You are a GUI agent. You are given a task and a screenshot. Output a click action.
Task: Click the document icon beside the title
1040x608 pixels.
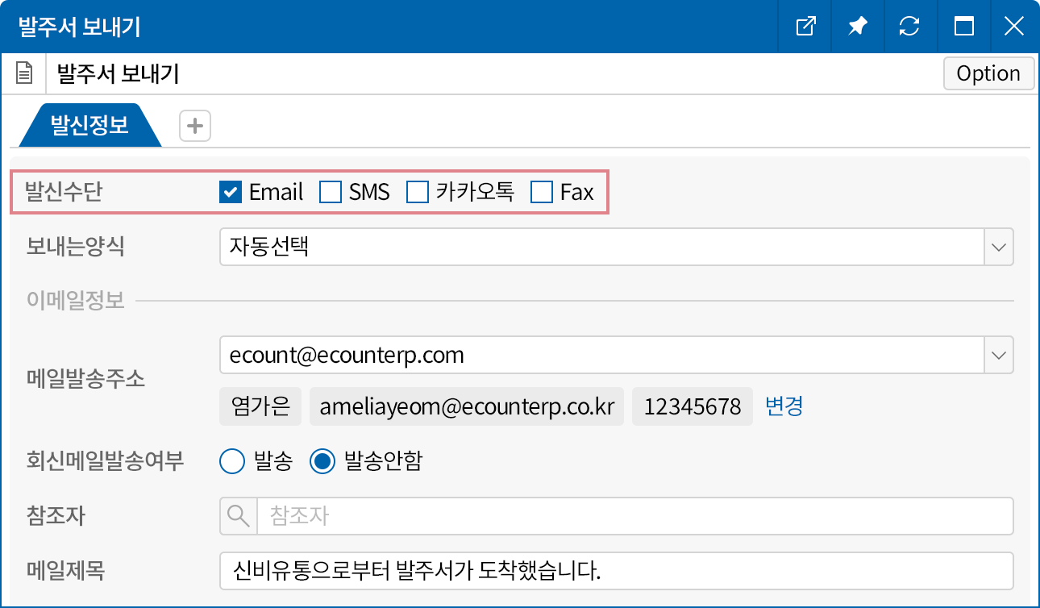click(x=25, y=74)
